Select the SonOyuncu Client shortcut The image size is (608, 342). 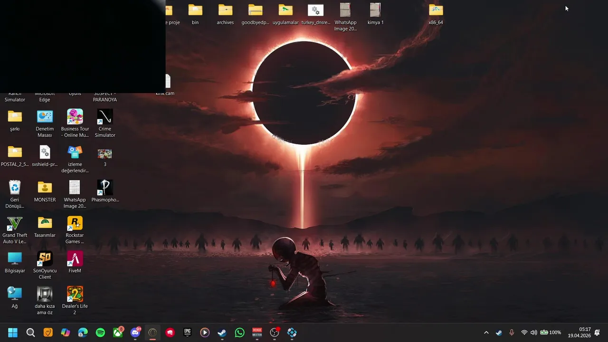point(45,265)
